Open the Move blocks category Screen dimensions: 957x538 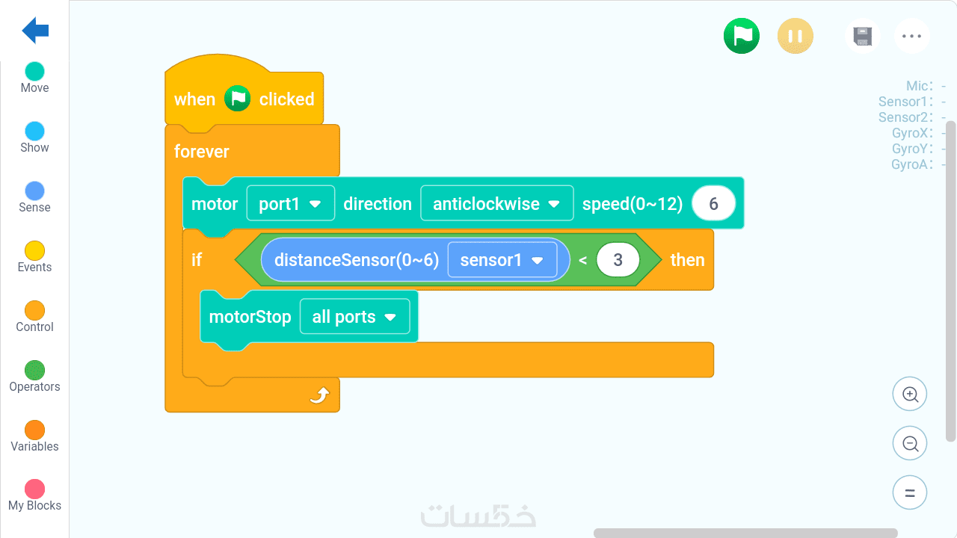[34, 78]
